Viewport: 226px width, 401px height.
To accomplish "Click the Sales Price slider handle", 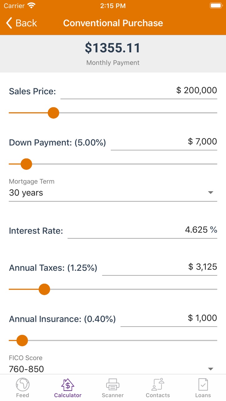I will [54, 113].
